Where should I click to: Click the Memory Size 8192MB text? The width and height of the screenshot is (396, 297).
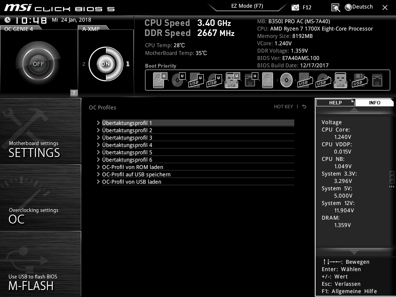coord(285,36)
